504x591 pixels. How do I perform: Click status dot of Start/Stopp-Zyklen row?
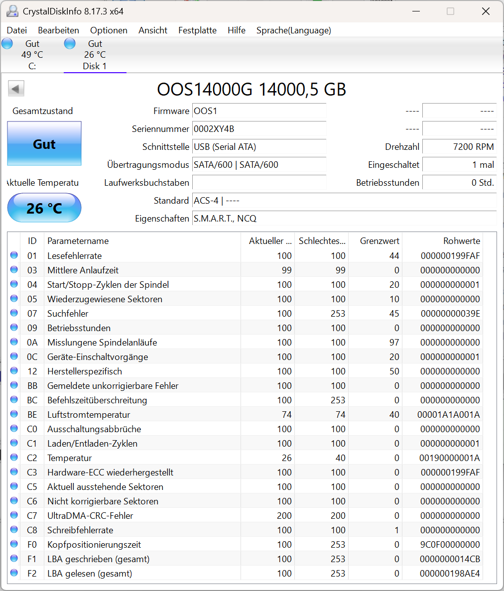(x=14, y=284)
